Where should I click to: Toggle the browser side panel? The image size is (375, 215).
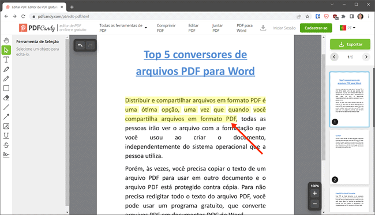tap(351, 17)
